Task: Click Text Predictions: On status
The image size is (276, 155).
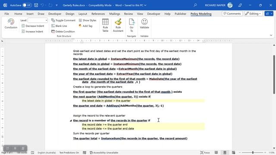Action: pyautogui.click(x=69, y=152)
